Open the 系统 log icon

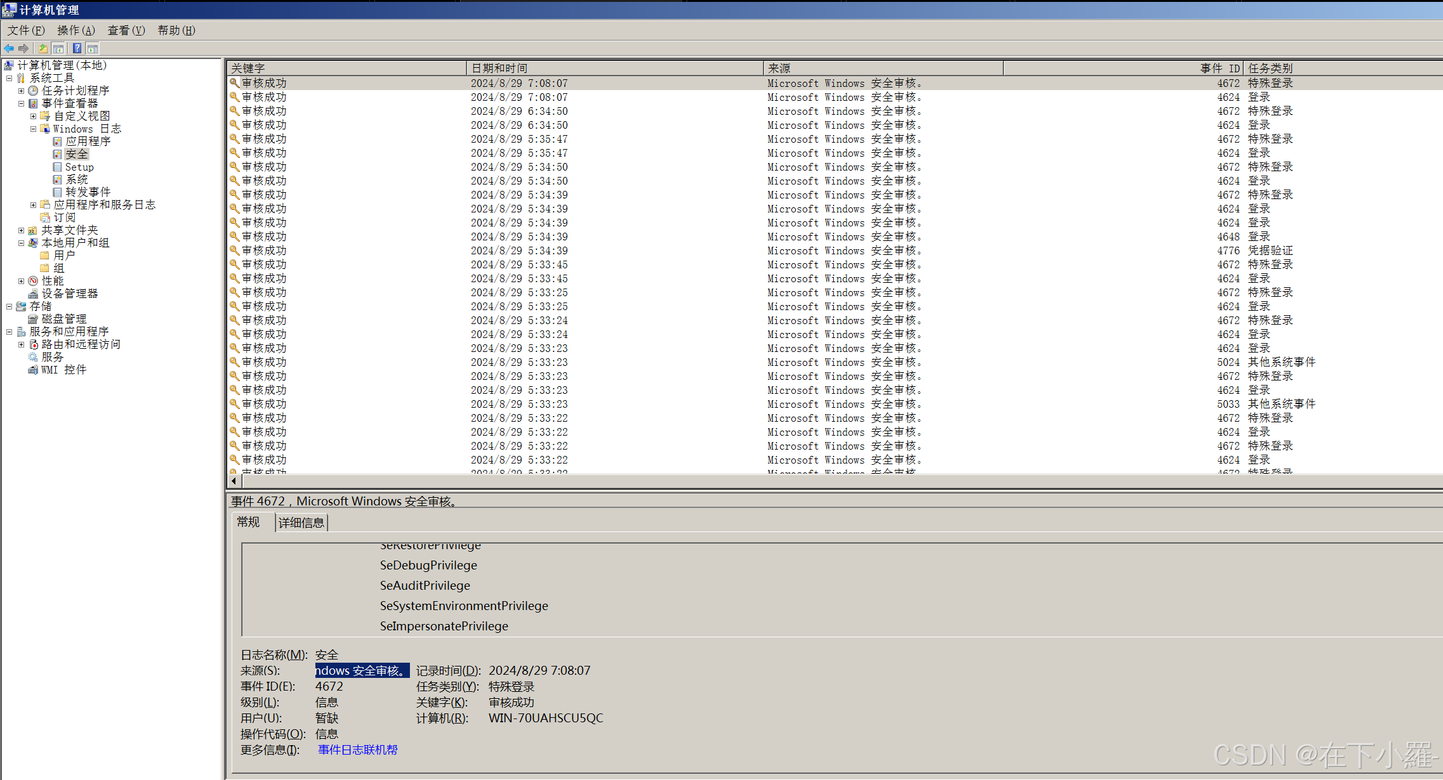(57, 179)
